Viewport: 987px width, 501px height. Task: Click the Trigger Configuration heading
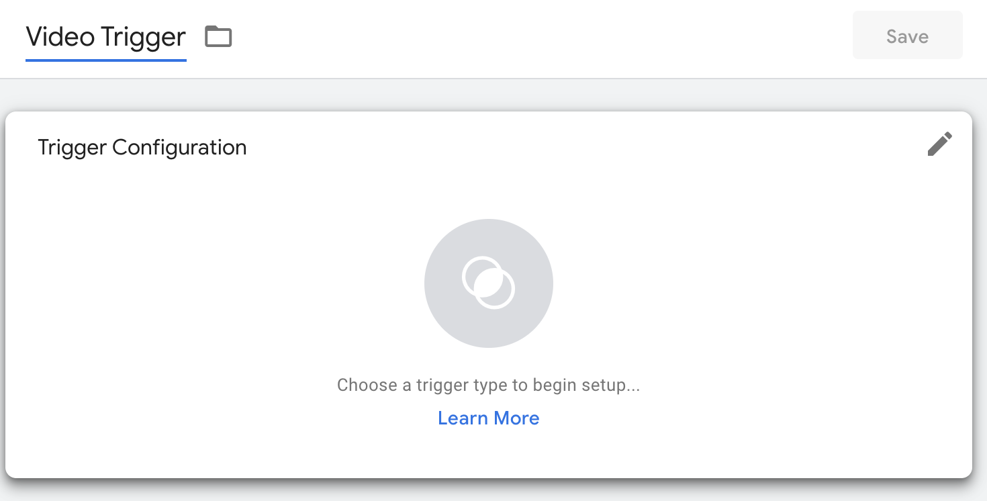pyautogui.click(x=142, y=147)
